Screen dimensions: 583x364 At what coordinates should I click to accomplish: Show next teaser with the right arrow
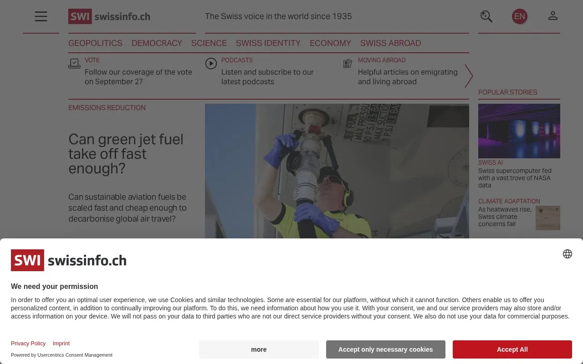pos(469,76)
